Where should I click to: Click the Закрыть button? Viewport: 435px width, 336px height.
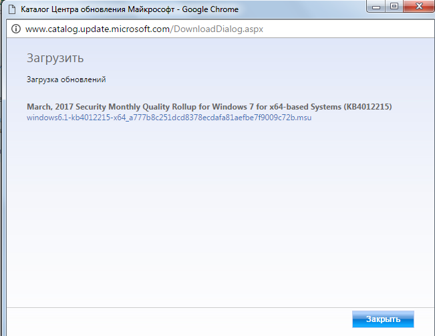tap(383, 319)
